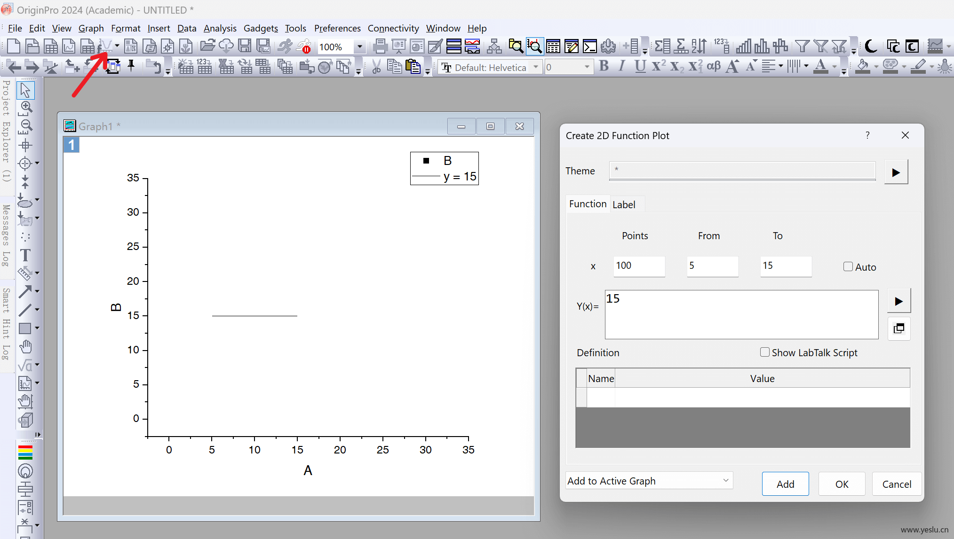Check Show LabTalk Script option
Viewport: 954px width, 539px height.
pyautogui.click(x=765, y=352)
